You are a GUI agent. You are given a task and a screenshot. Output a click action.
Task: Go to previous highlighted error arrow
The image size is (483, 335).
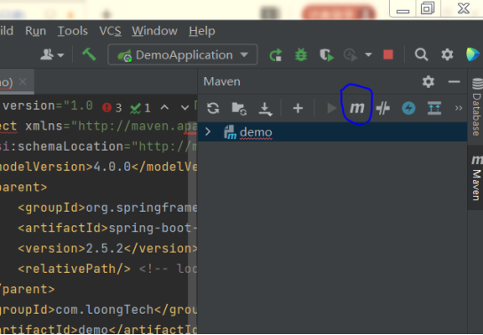(164, 107)
